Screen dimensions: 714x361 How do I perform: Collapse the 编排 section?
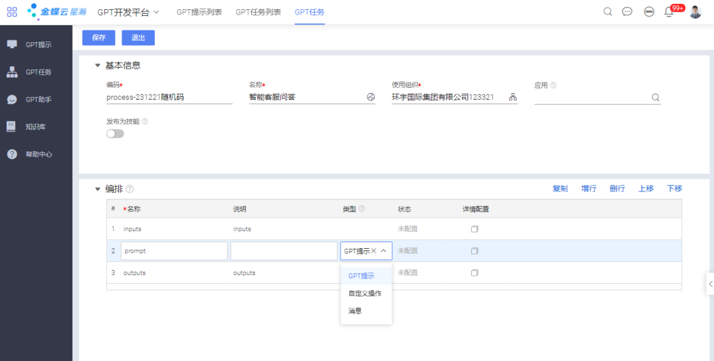point(97,189)
